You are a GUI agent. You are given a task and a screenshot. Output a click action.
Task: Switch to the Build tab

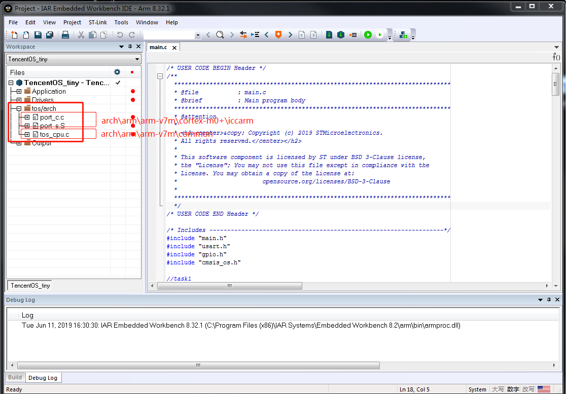click(15, 377)
